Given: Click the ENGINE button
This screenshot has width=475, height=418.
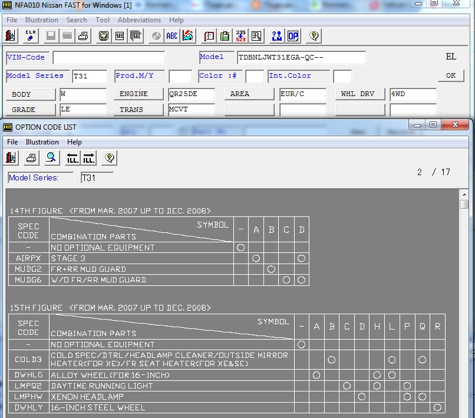Looking at the screenshot, I should 138,94.
